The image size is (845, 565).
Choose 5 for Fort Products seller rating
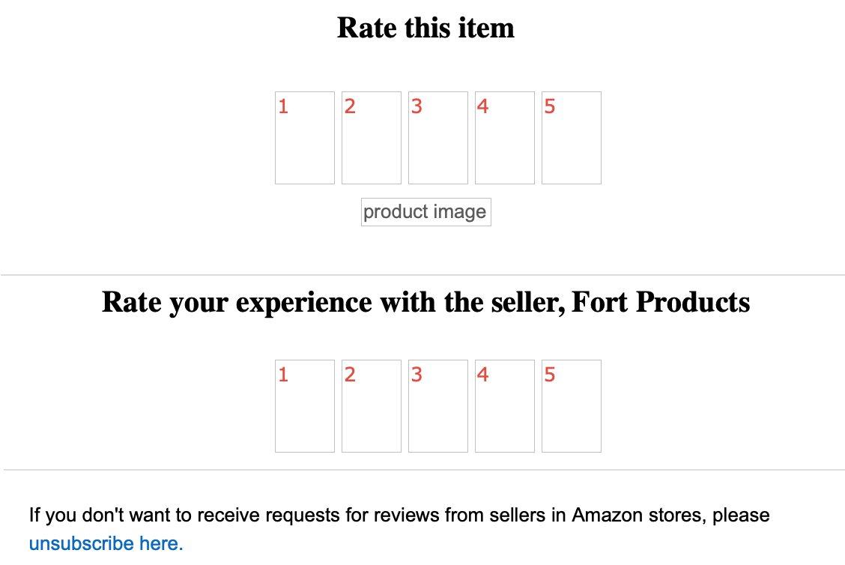571,406
